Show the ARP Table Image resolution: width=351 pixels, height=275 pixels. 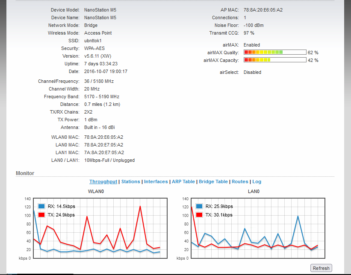pyautogui.click(x=183, y=181)
